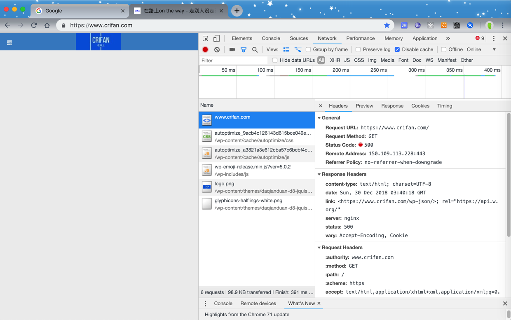Collapse the General section
The width and height of the screenshot is (511, 320).
pyautogui.click(x=319, y=118)
